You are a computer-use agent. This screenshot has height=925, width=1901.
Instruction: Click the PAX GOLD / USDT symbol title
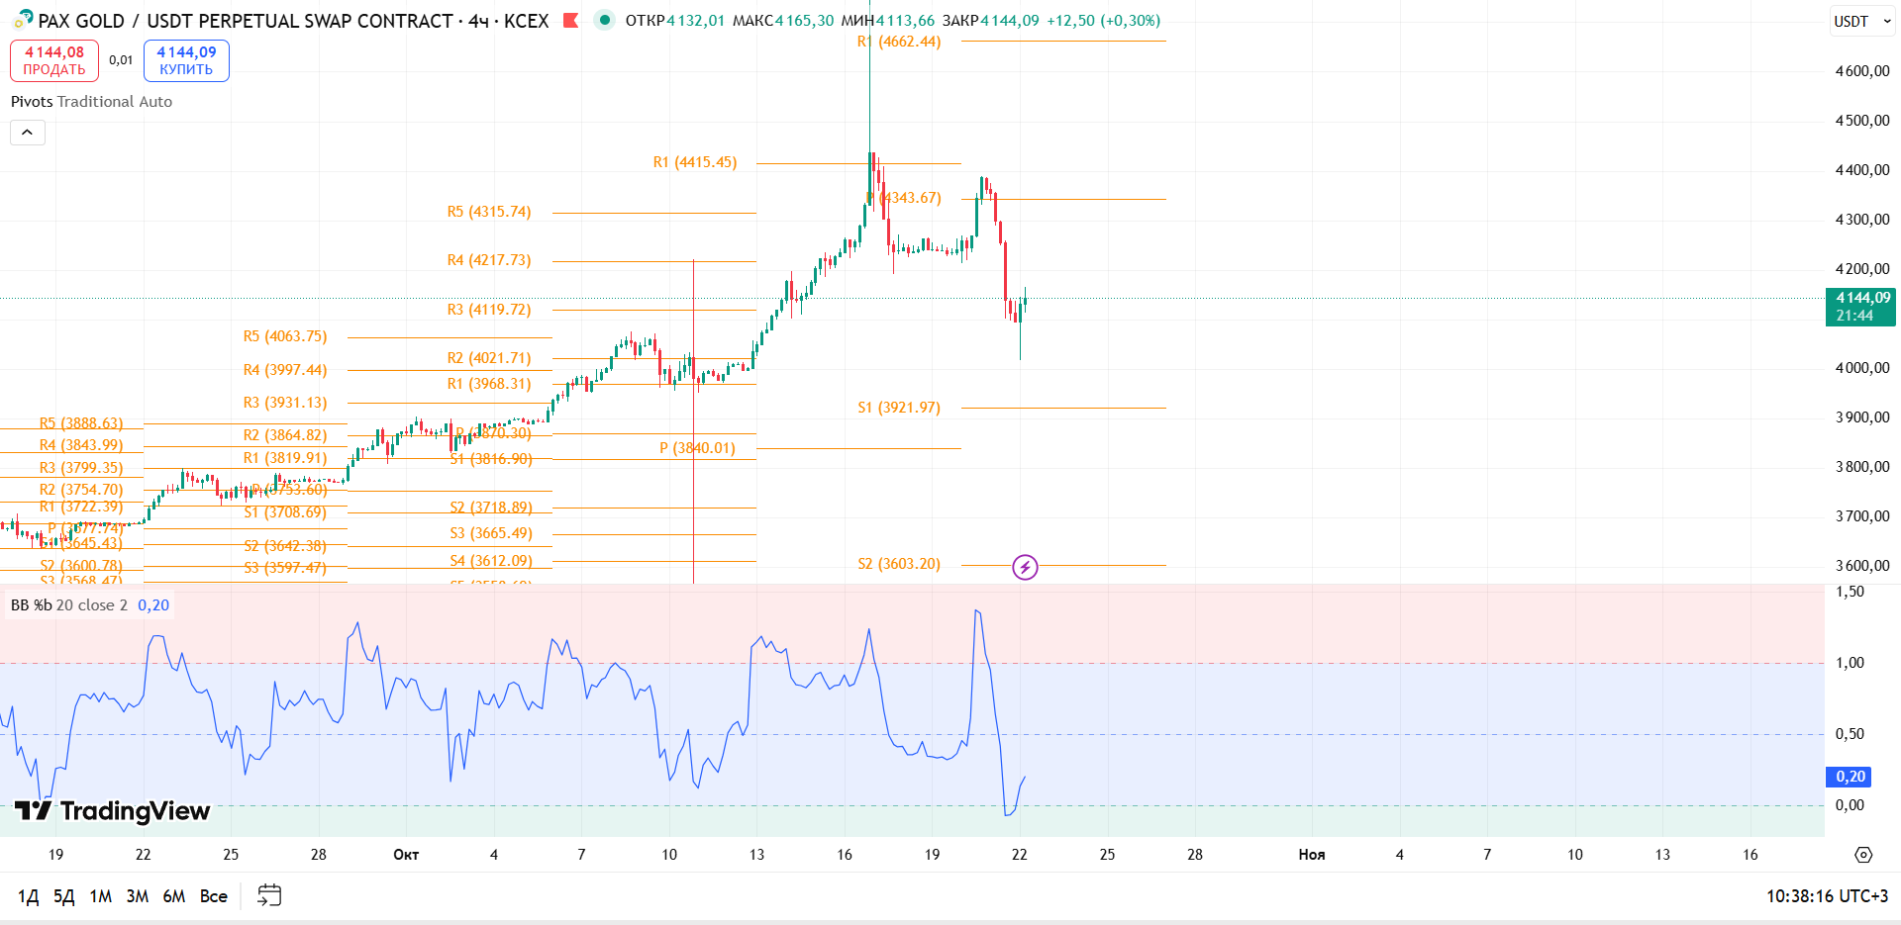293,21
